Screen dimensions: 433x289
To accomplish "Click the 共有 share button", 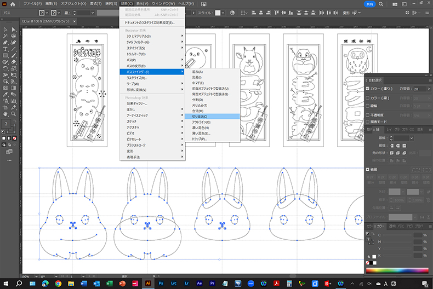I will (370, 4).
